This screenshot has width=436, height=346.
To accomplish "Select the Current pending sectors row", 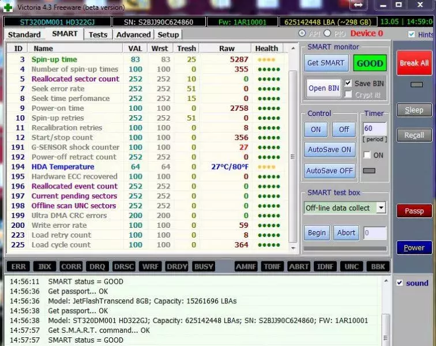I will tap(148, 196).
